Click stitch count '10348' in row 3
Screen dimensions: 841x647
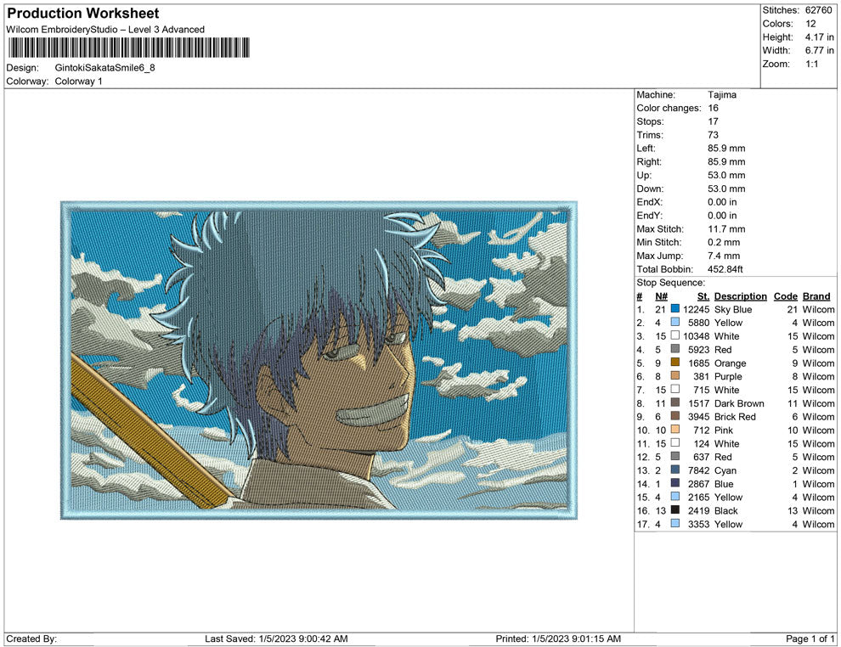click(697, 336)
